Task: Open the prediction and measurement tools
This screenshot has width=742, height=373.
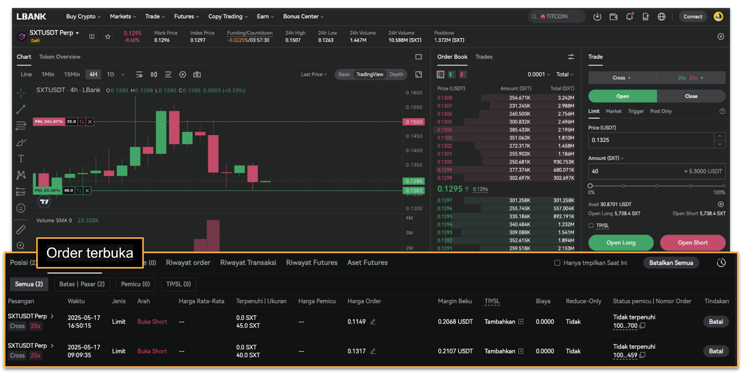Action: 21,191
